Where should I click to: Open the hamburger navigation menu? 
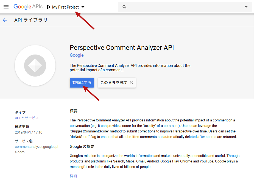6,7
